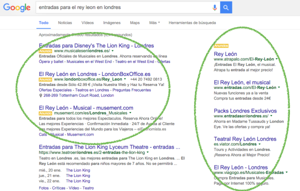Open 'El Rey León en Londres - LondonBoxOffice.es' ad

pyautogui.click(x=94, y=74)
